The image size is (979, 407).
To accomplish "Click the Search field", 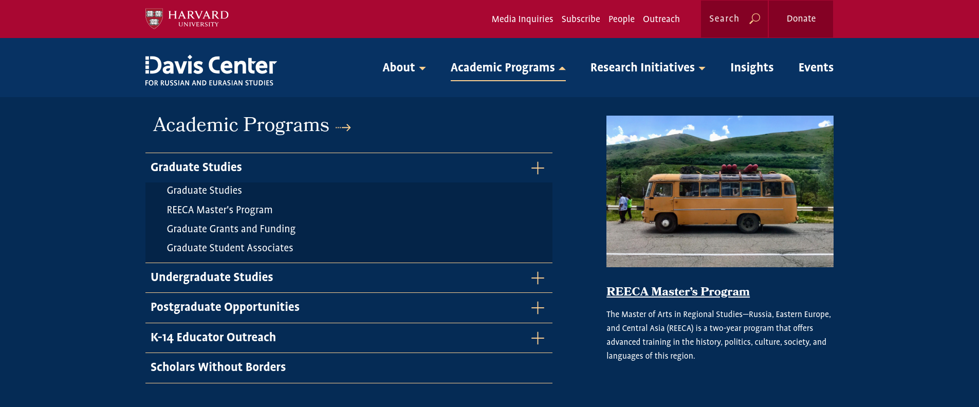I will 734,18.
